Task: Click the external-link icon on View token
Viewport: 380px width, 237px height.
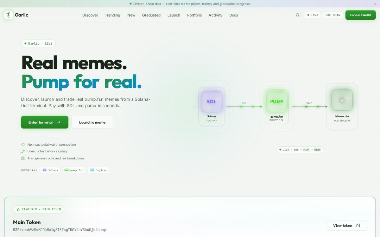Action: 359,225
